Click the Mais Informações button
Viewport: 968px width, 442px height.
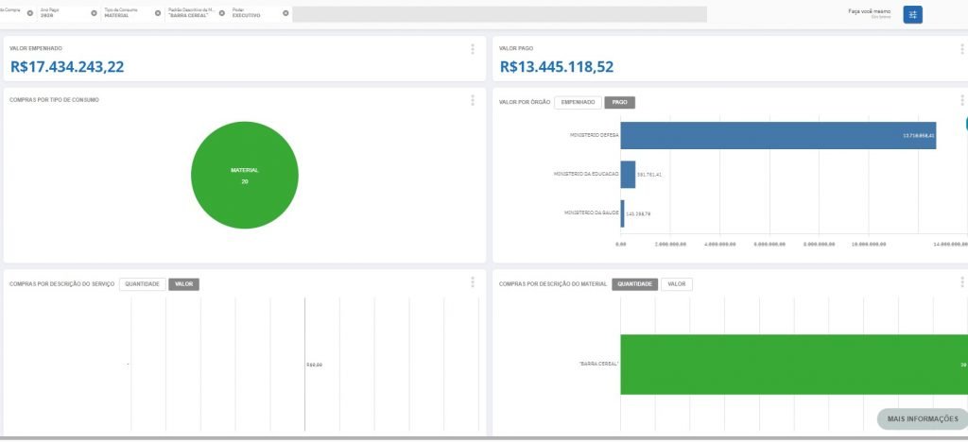[923, 419]
